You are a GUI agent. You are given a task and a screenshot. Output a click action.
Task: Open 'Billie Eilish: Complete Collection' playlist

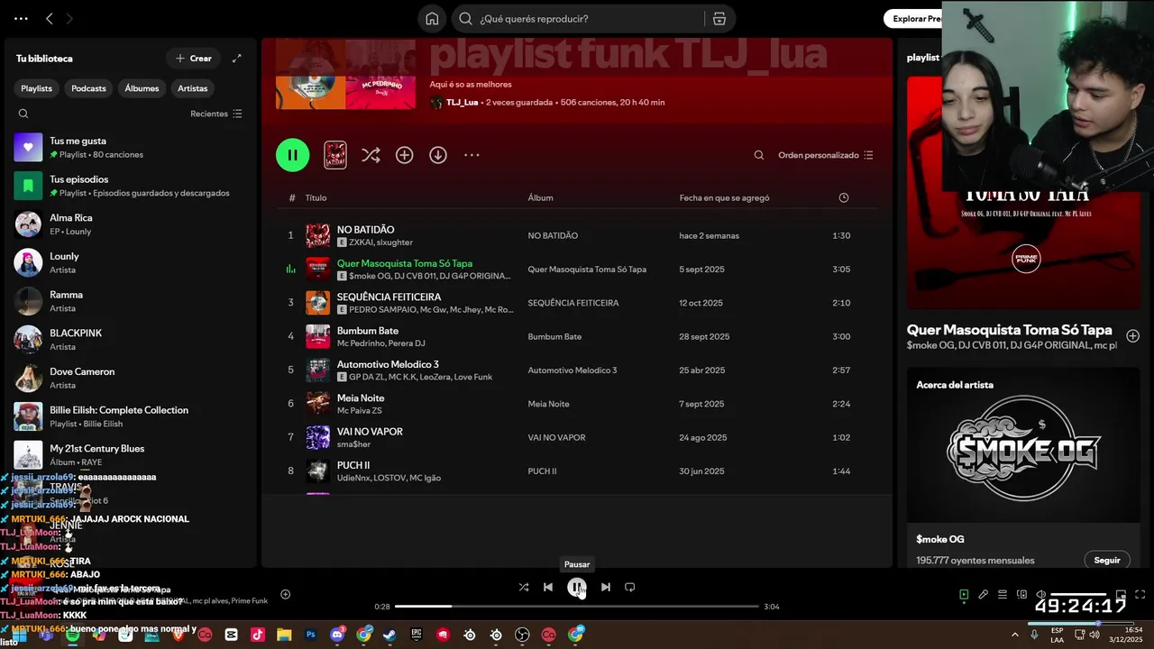pos(129,416)
